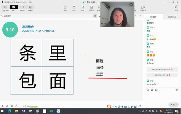181x114 pixels.
Task: Click the exit slideshow link
Action: (x=6, y=16)
